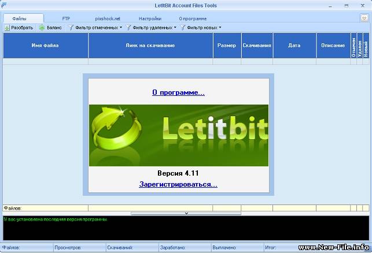Open the Фильтр новых dropdown arrow
The height and width of the screenshot is (253, 372).
(x=220, y=28)
